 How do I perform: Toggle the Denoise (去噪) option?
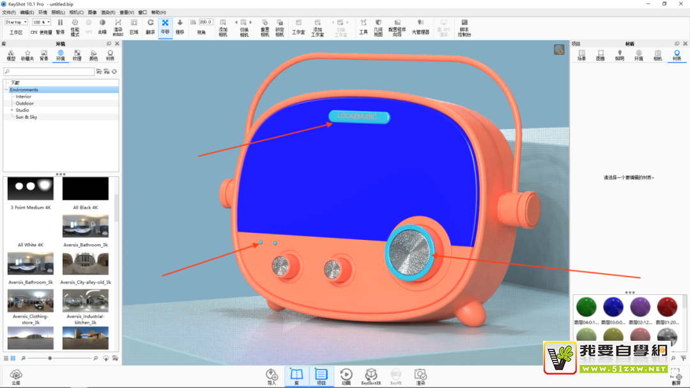[102, 26]
